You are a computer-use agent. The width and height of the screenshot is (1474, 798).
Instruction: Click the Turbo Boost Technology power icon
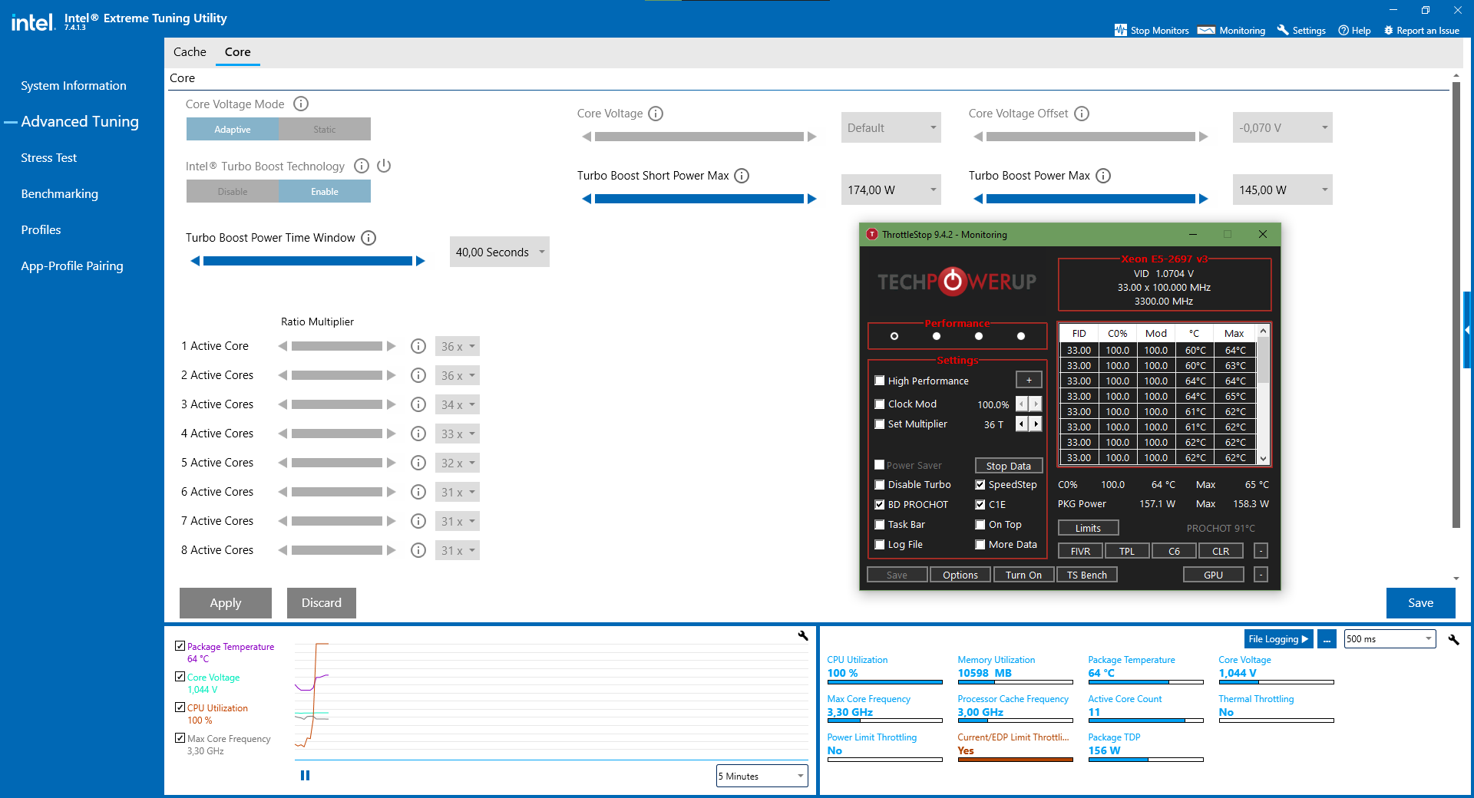[x=384, y=166]
